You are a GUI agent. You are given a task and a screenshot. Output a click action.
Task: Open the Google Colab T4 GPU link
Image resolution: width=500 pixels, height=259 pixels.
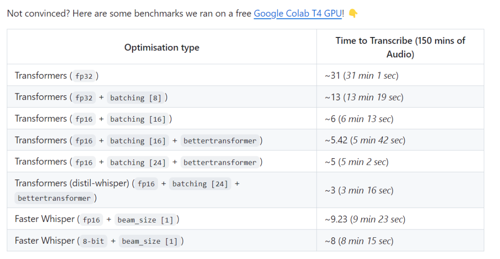pos(297,13)
